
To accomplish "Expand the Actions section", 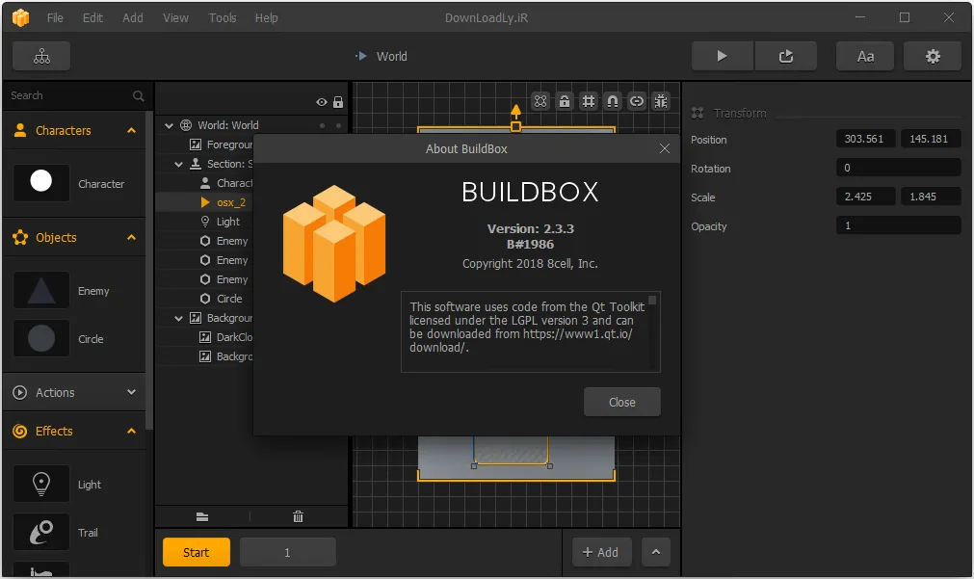I will point(131,392).
